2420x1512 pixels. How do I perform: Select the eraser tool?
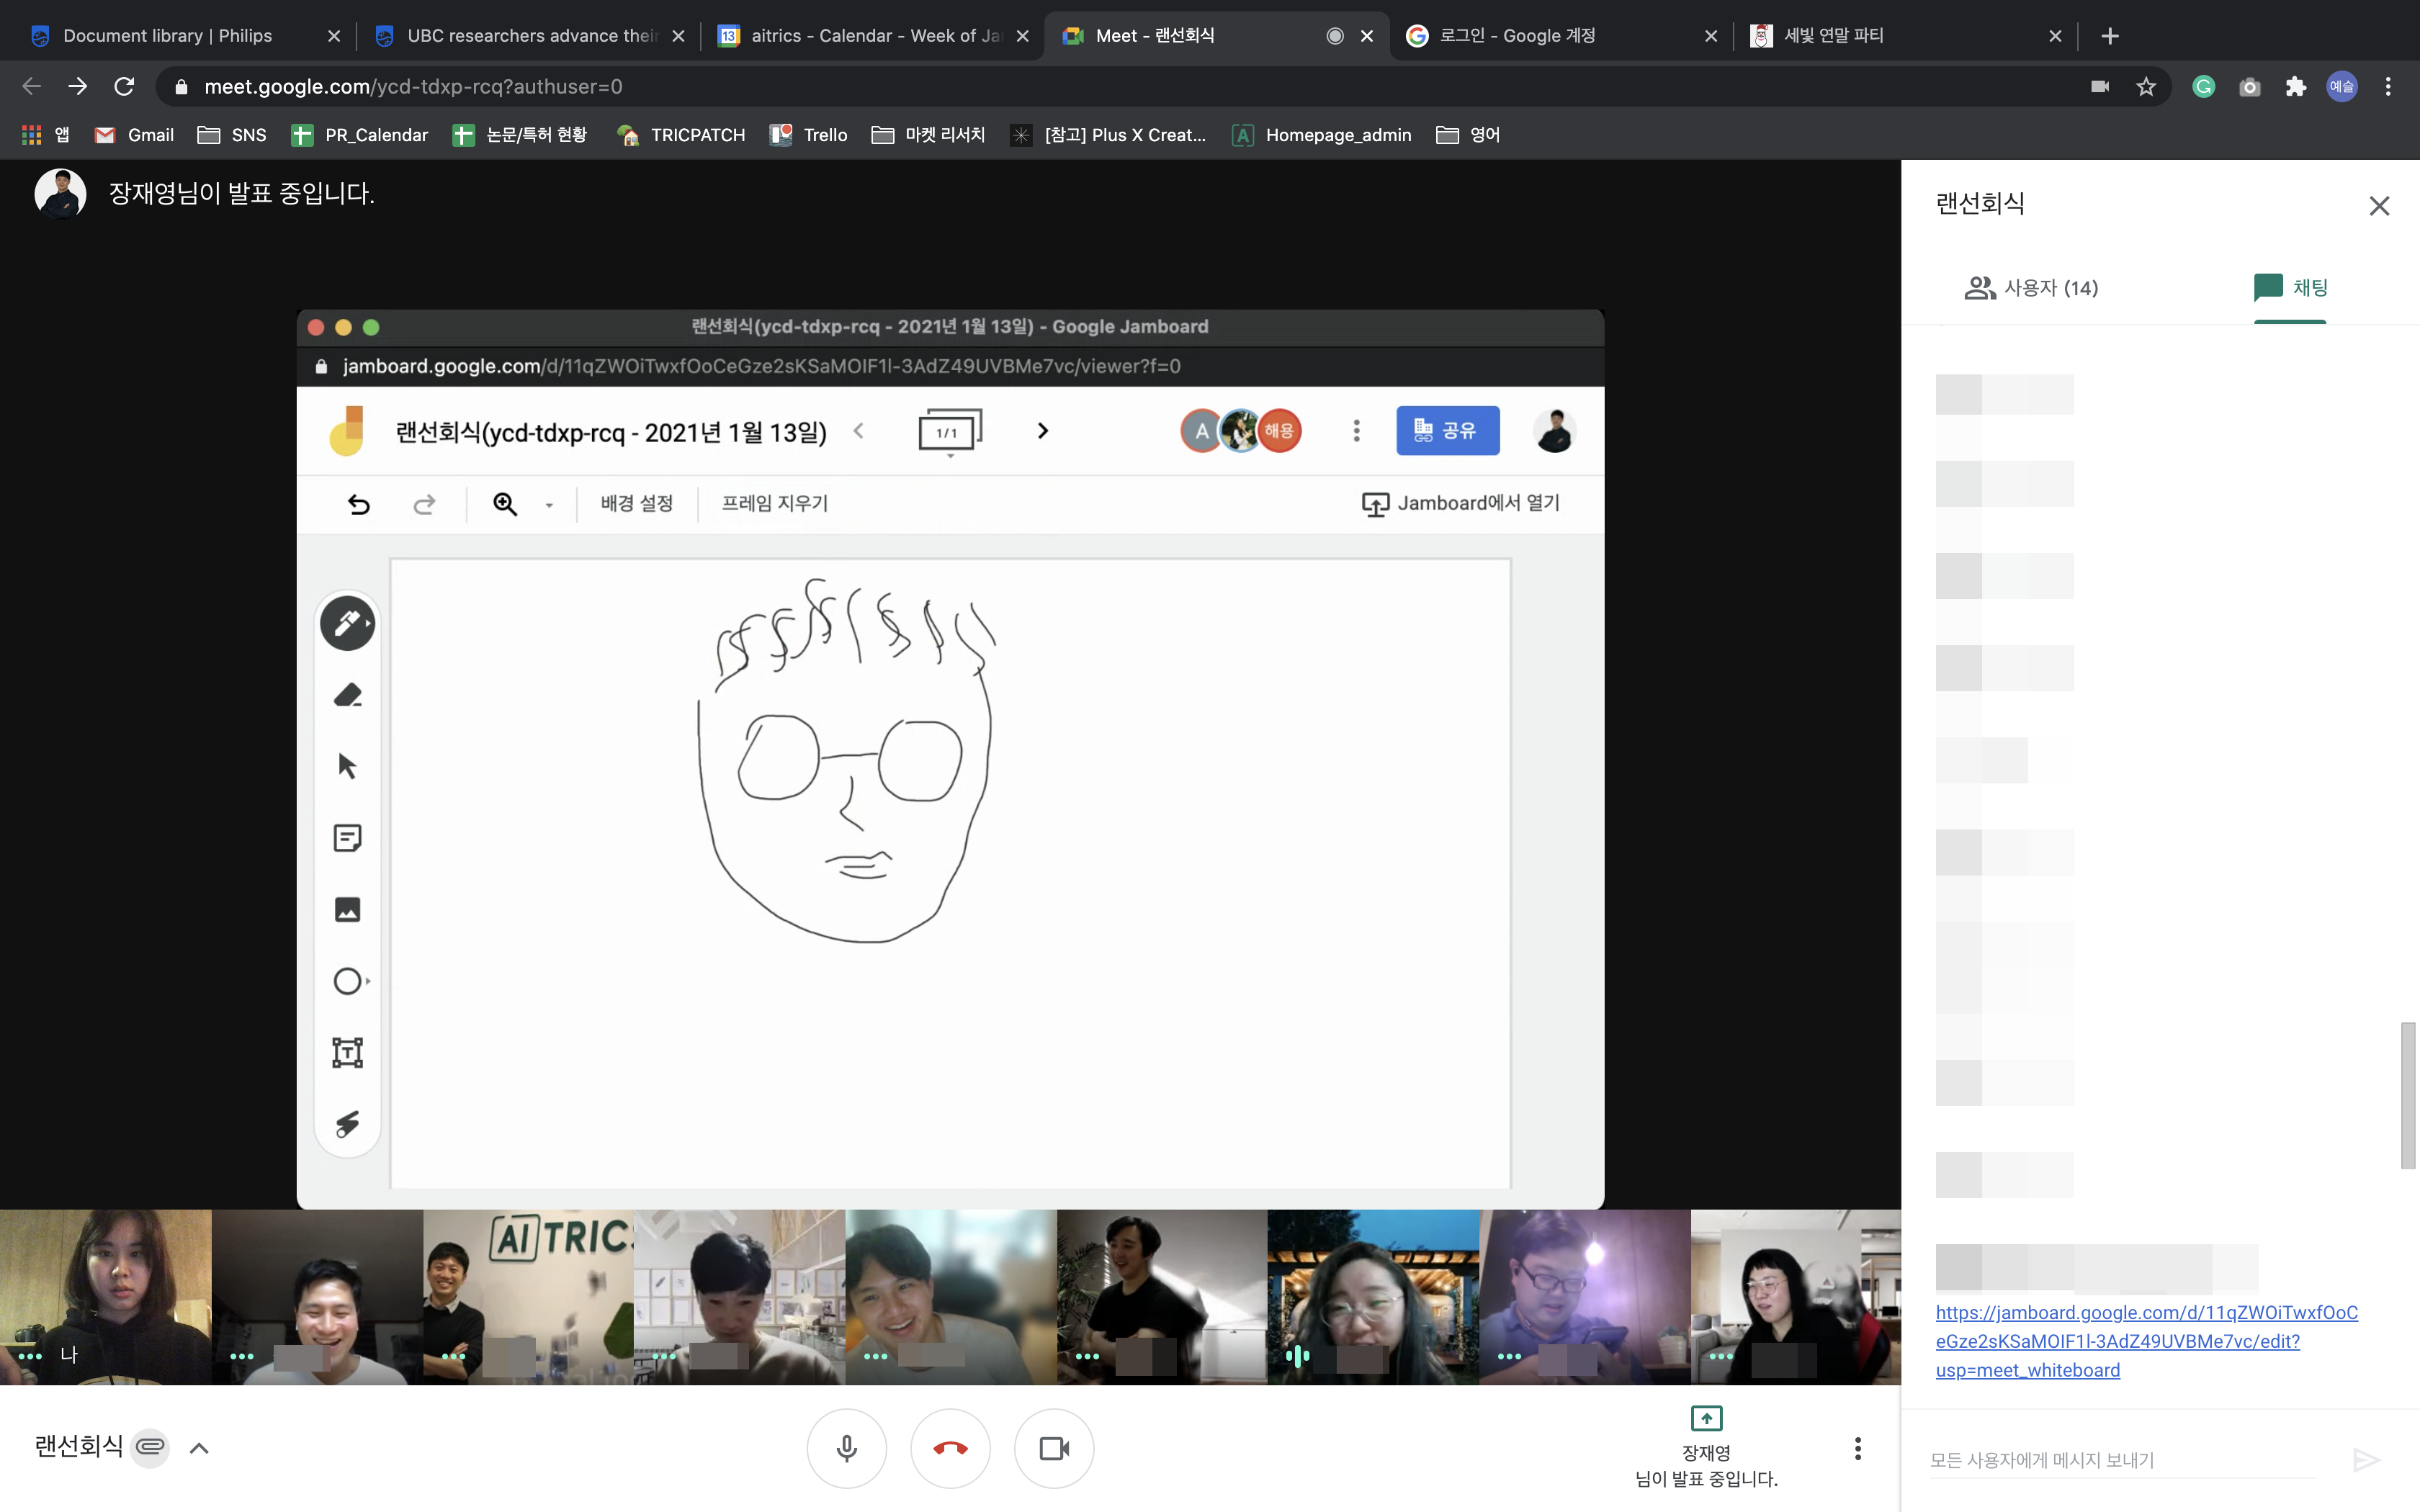[x=347, y=695]
